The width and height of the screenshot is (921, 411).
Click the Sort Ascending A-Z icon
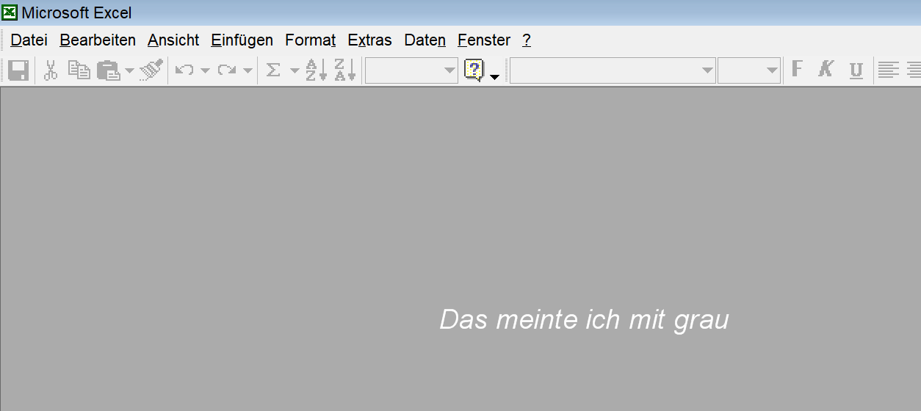click(316, 70)
